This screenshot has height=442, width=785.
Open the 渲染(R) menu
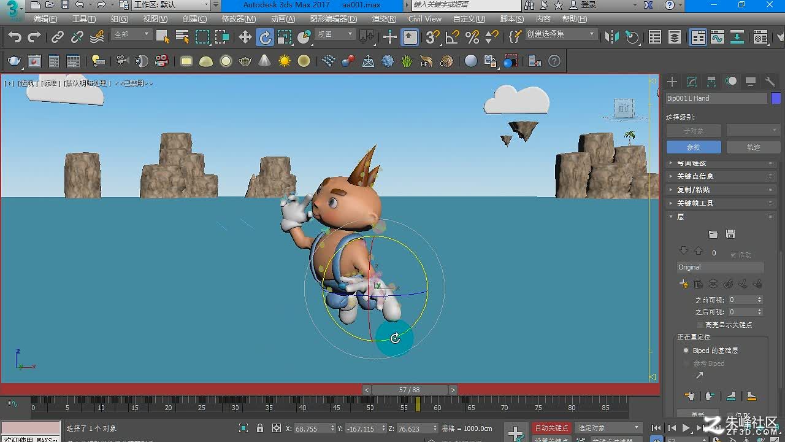pos(385,19)
